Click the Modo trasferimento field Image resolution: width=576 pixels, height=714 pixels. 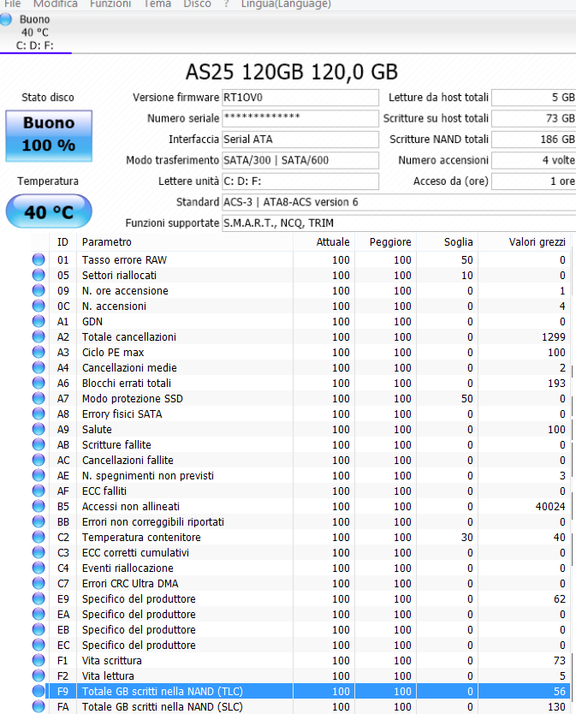pos(300,160)
